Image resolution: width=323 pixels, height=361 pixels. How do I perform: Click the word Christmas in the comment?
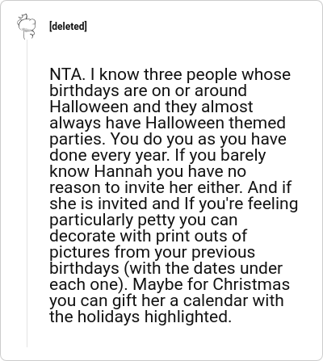pyautogui.click(x=251, y=284)
